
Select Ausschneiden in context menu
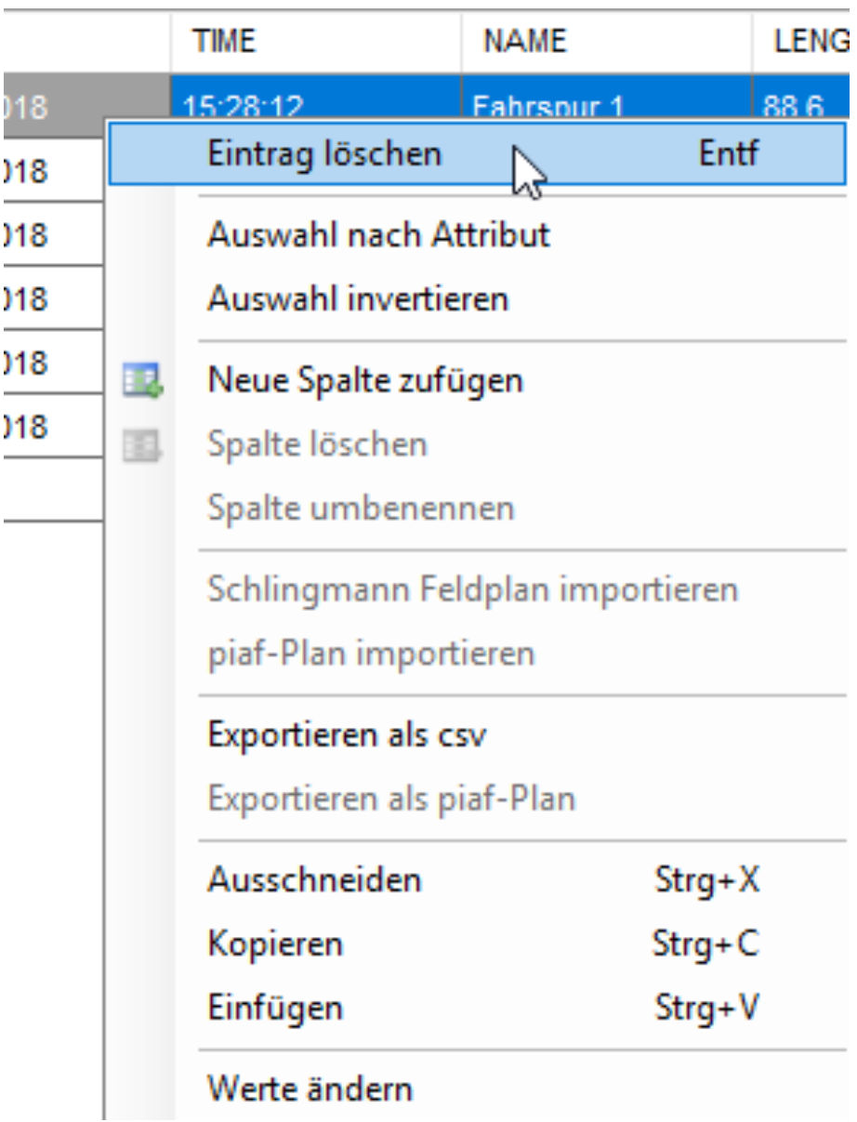314,880
